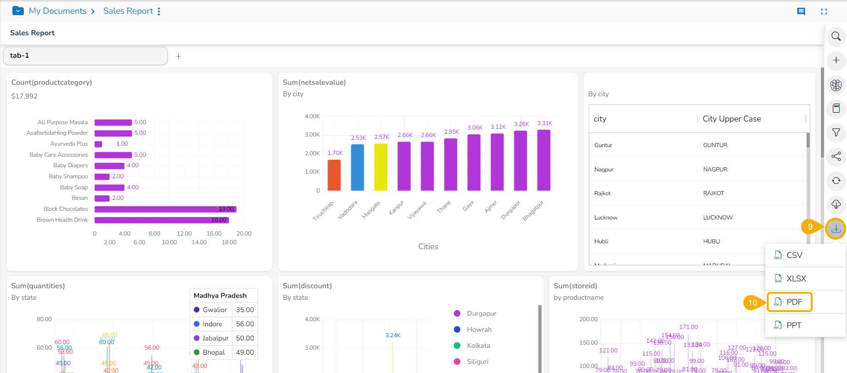Screen dimensions: 847x373
Task: Click the share icon in sidebar
Action: click(x=836, y=156)
